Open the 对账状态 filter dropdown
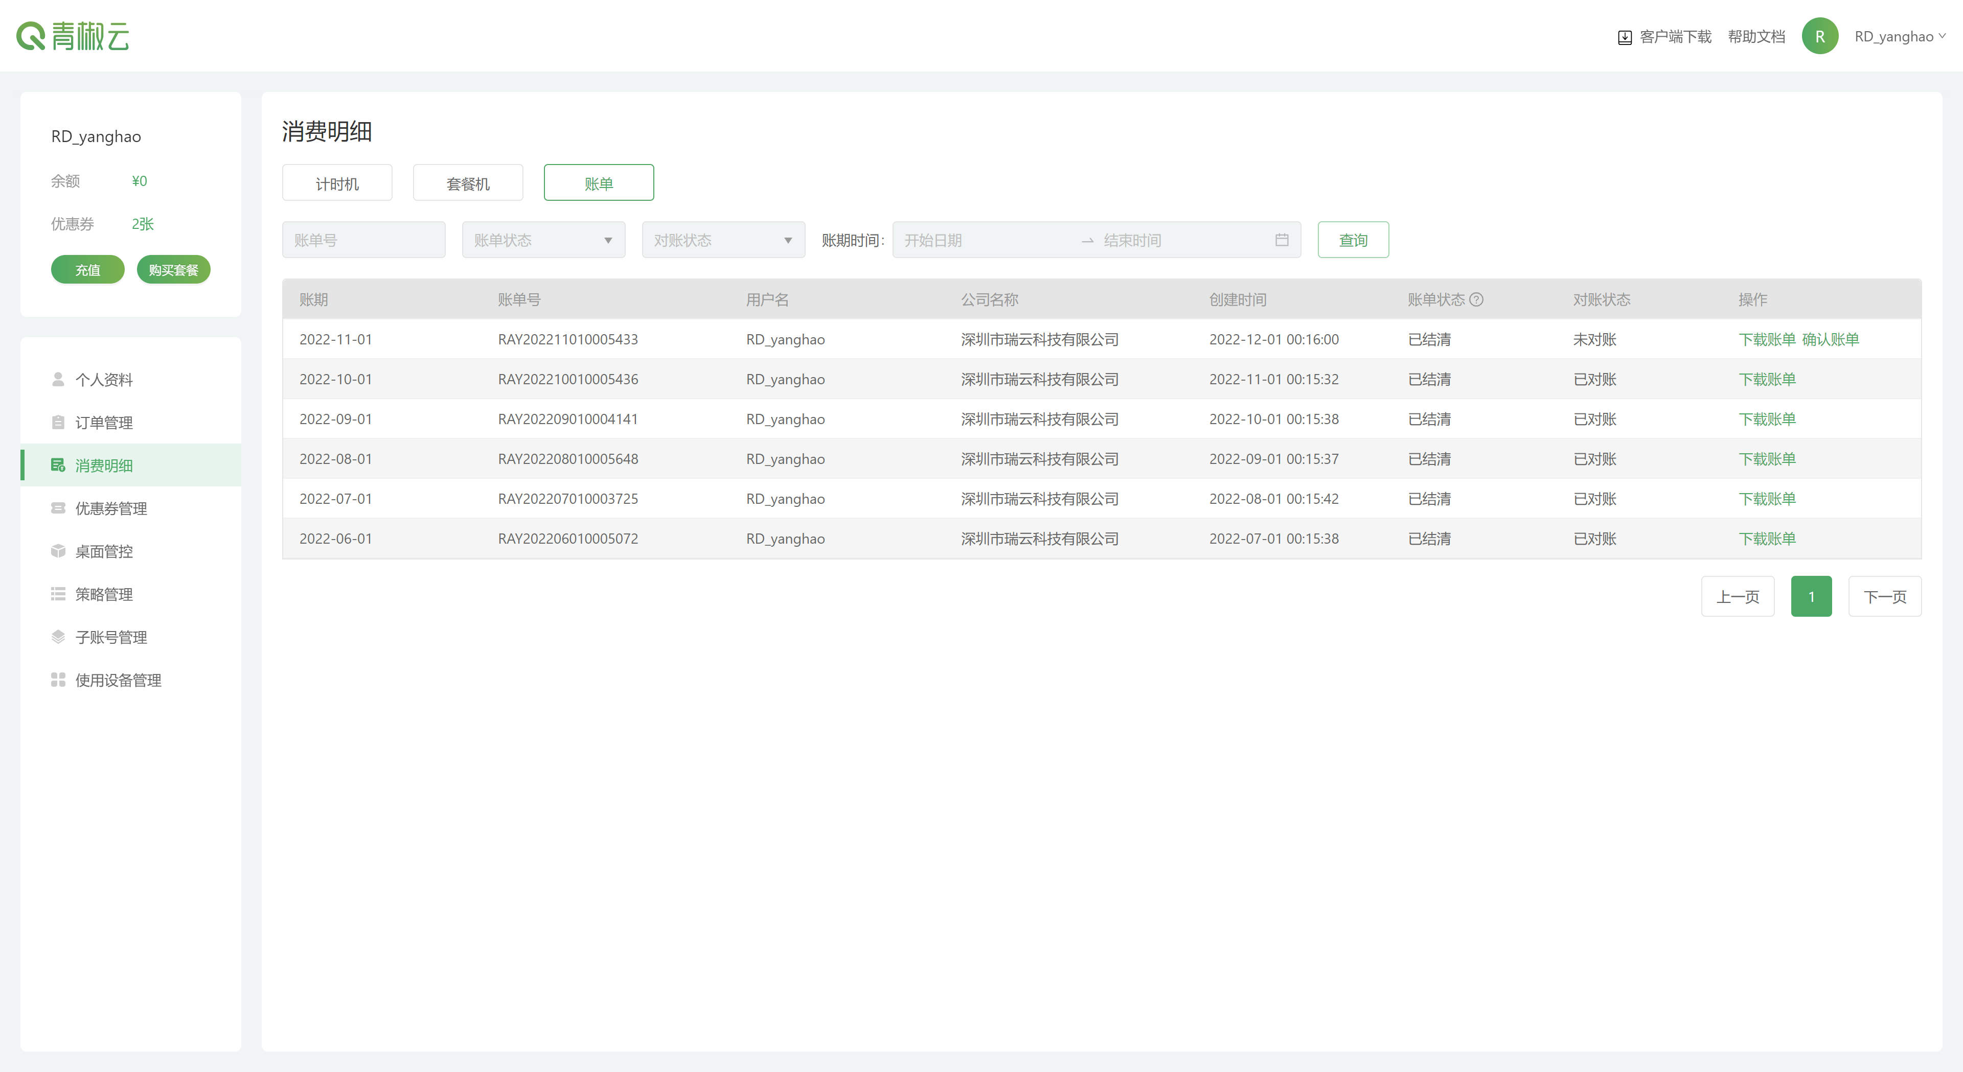This screenshot has height=1072, width=1963. [723, 240]
